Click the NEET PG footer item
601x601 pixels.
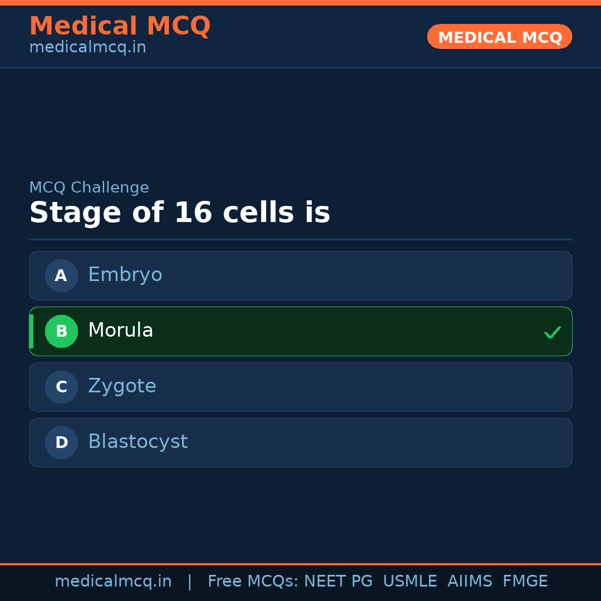[338, 580]
